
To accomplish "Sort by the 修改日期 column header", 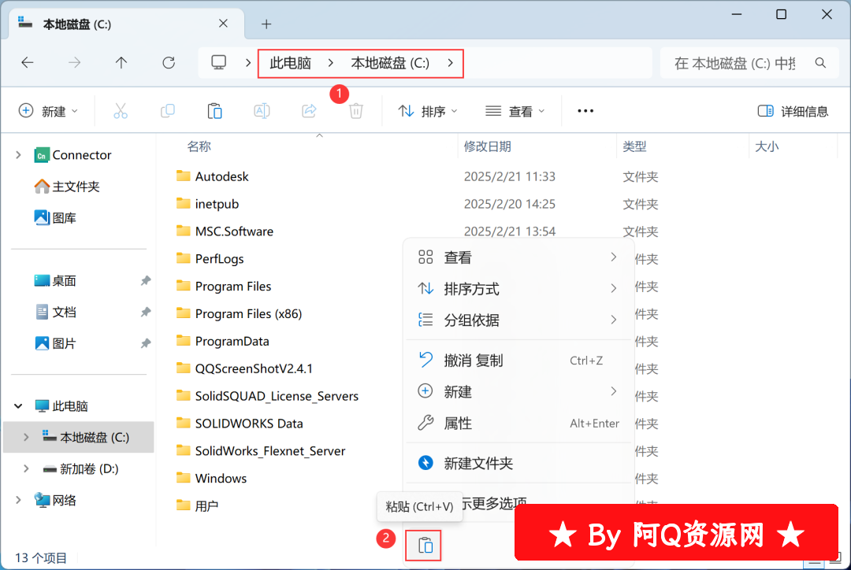I will pos(488,146).
